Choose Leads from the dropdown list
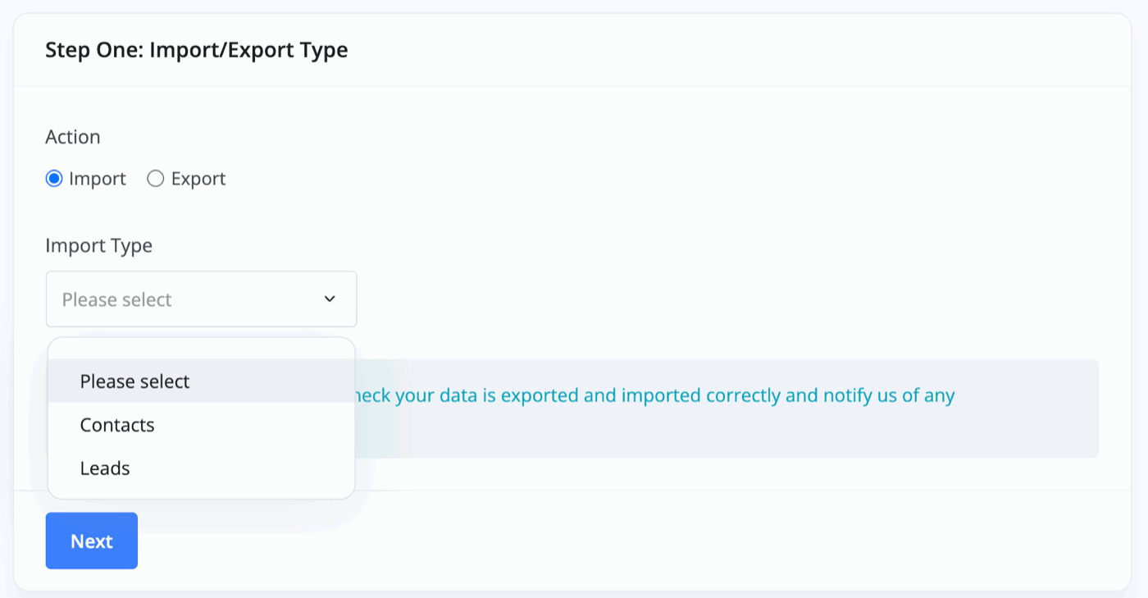The height and width of the screenshot is (598, 1148). tap(105, 468)
